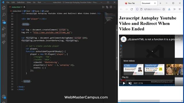Click the Run Code play icon in editor toolbar

click(103, 7)
